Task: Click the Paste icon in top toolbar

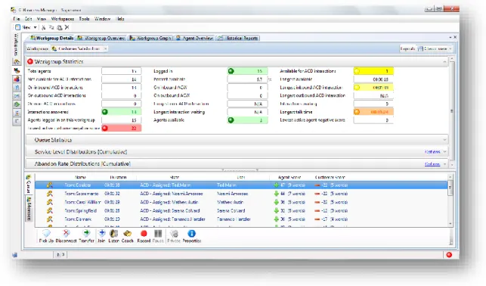Action: point(59,27)
